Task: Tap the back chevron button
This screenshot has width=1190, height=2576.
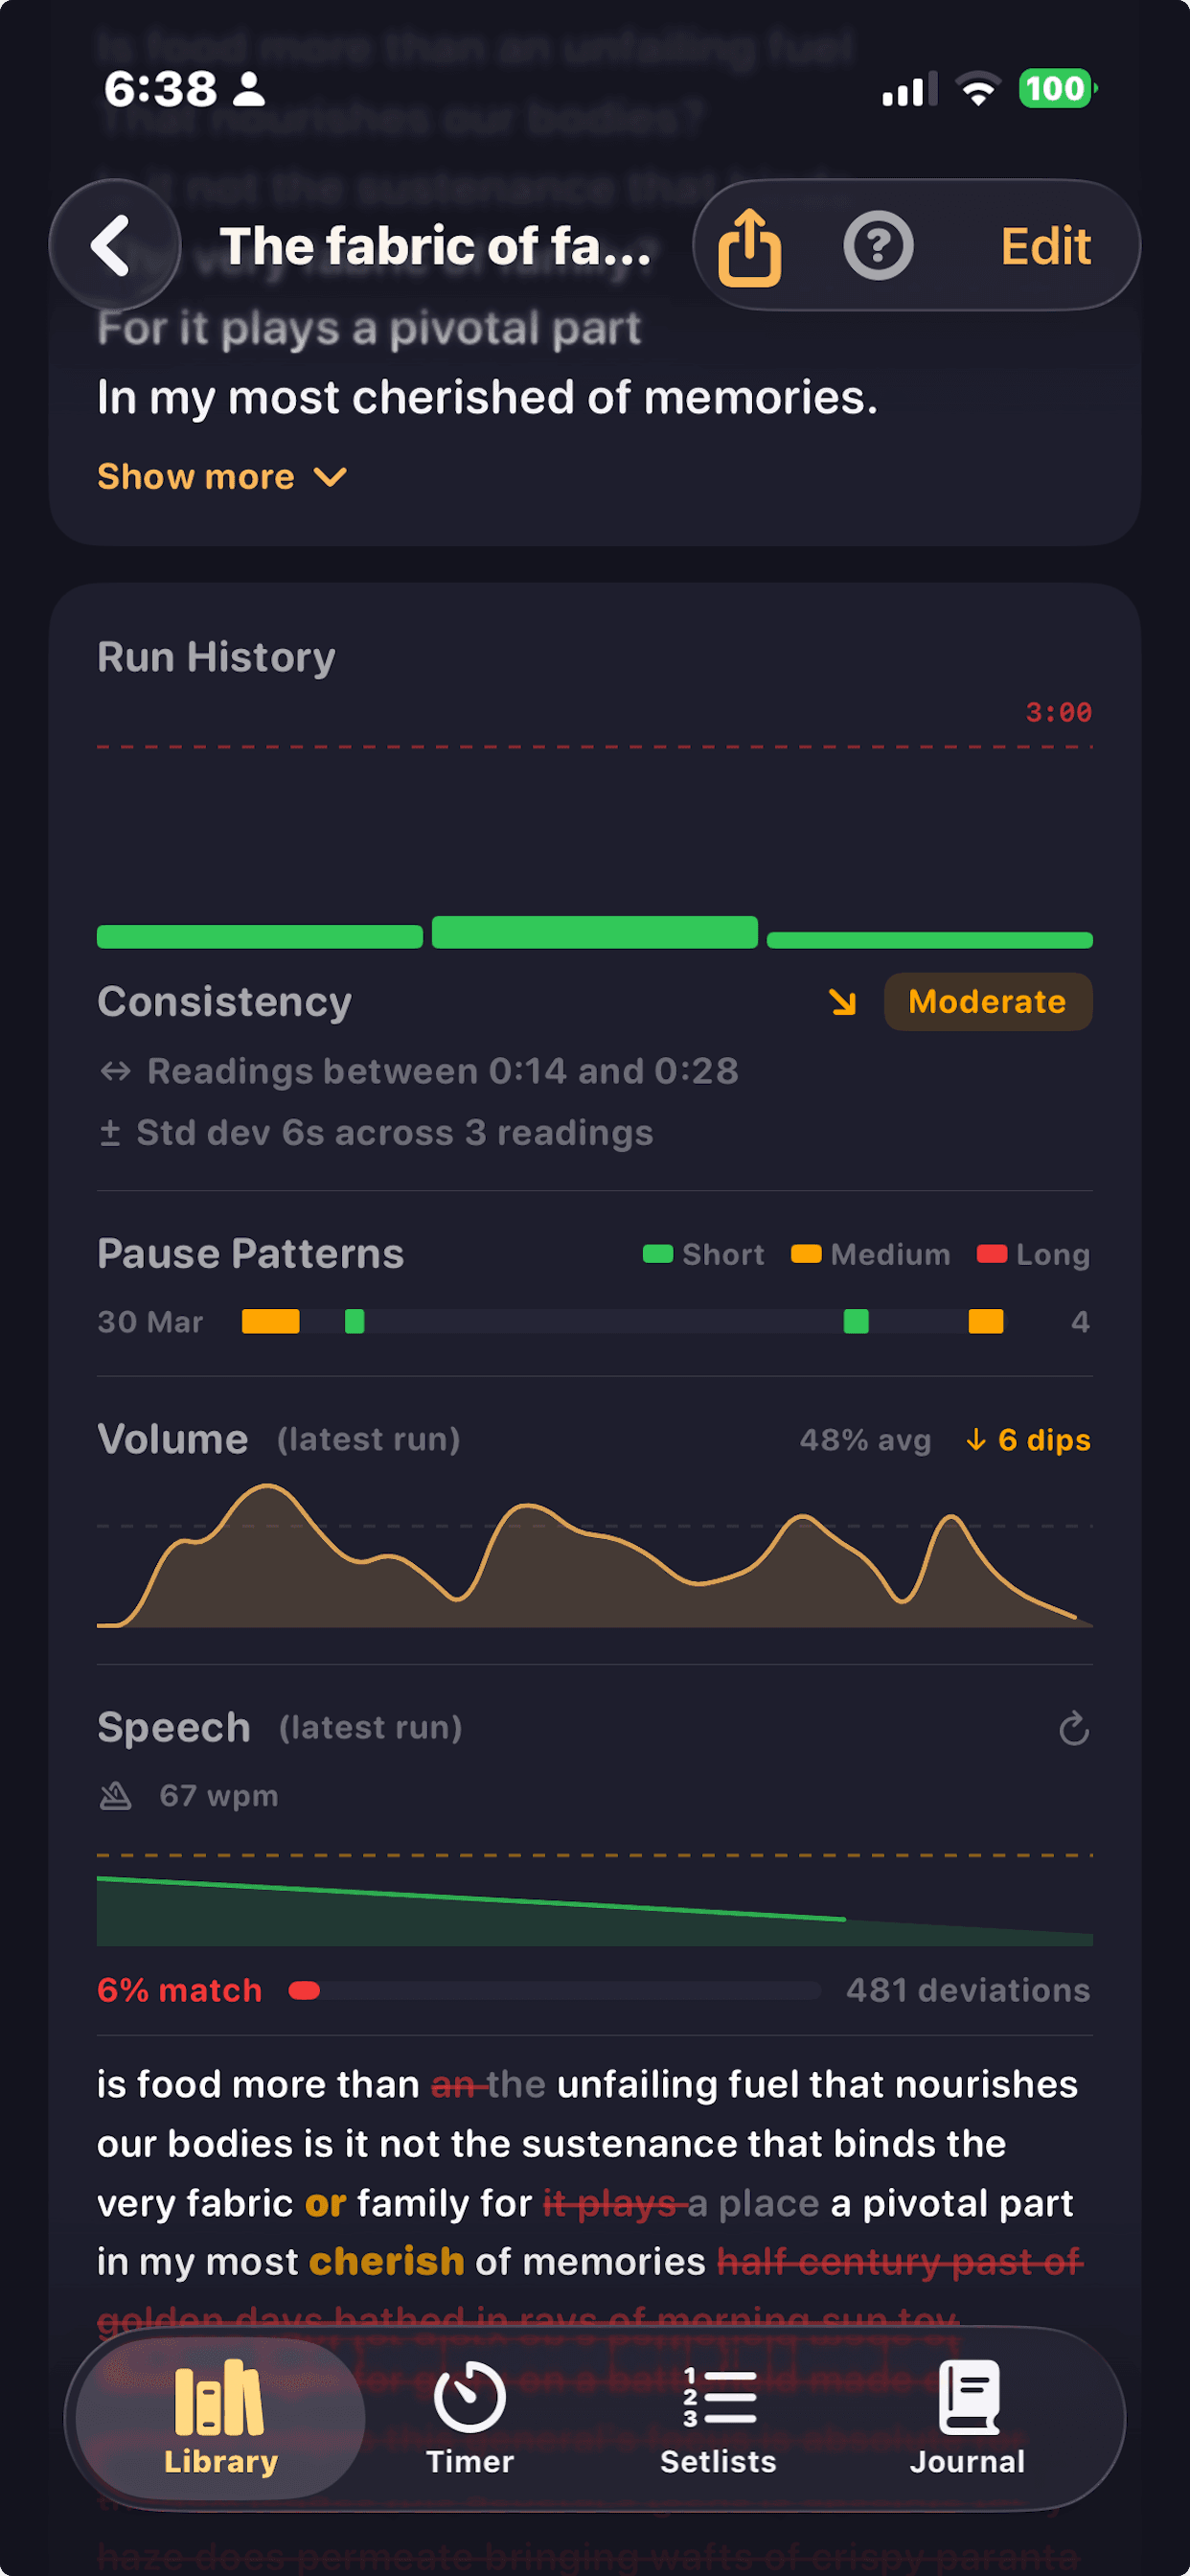Action: 113,245
